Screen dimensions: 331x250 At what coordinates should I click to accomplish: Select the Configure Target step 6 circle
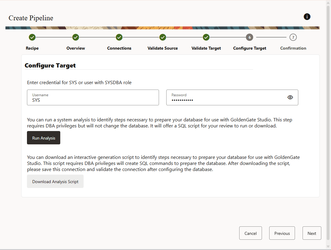click(250, 37)
